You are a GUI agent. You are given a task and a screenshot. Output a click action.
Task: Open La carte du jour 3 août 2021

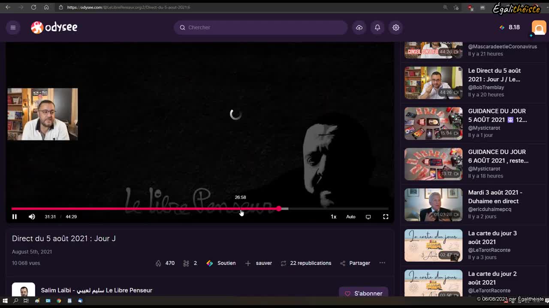492,237
